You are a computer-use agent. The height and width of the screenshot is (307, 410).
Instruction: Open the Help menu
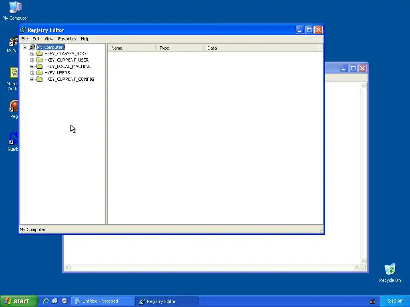[x=85, y=39]
